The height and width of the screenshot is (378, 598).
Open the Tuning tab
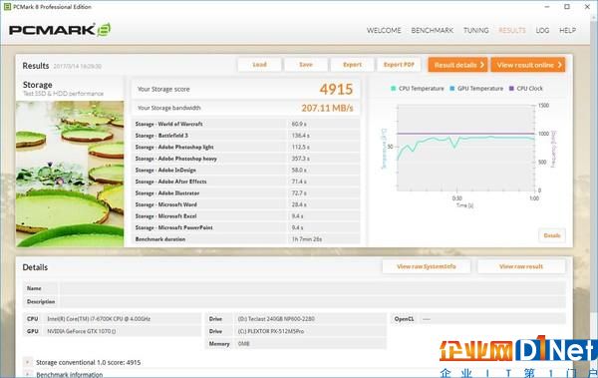pos(476,31)
